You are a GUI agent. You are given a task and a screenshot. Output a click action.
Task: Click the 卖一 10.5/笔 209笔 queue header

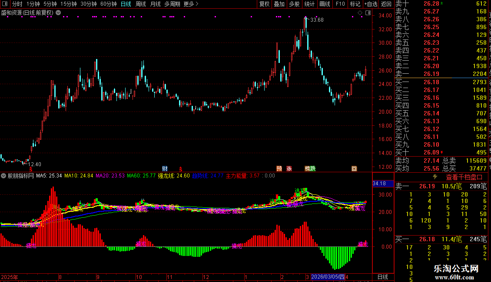[x=441, y=187]
